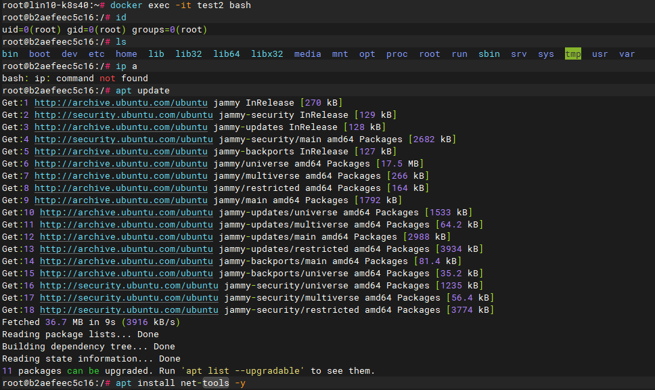The width and height of the screenshot is (655, 390).
Task: Click the 'media' directory in ls output
Action: click(x=307, y=54)
